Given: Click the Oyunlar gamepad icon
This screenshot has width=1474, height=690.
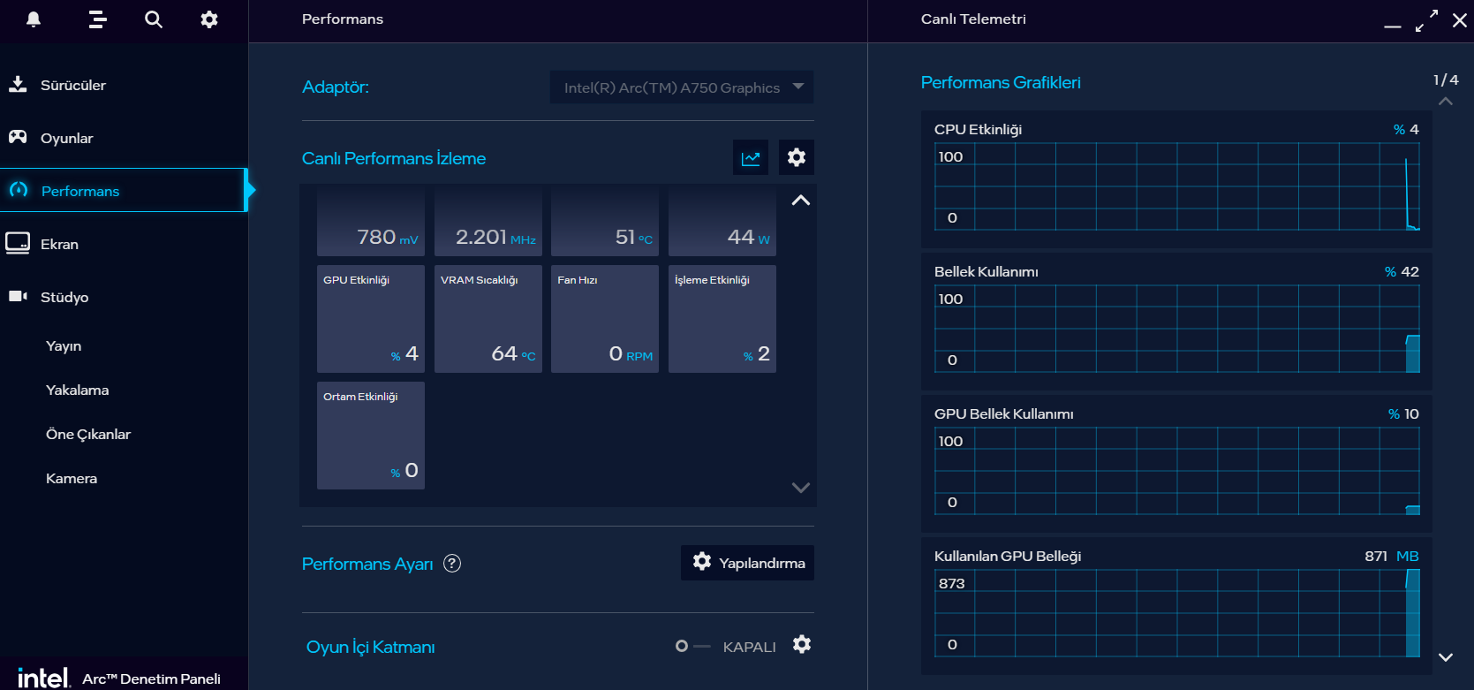Looking at the screenshot, I should pyautogui.click(x=18, y=137).
